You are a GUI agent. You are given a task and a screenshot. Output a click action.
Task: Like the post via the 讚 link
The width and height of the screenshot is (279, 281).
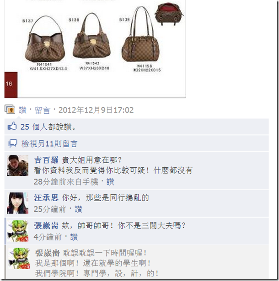point(22,110)
